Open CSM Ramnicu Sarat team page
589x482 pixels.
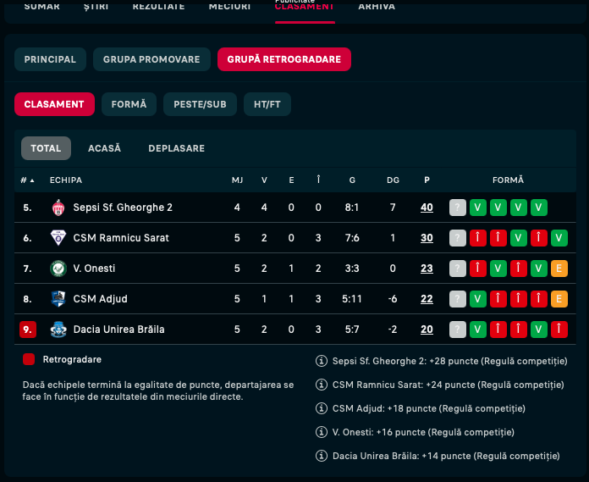pyautogui.click(x=121, y=238)
